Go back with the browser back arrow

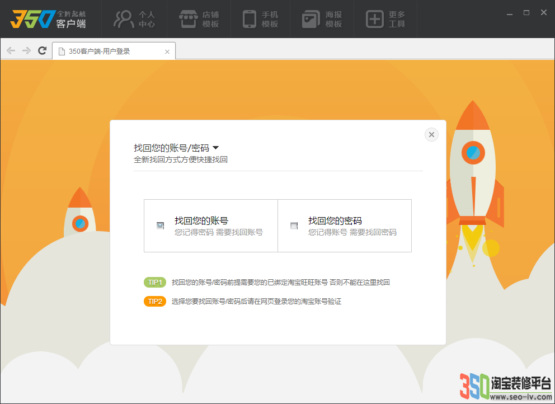click(x=11, y=51)
